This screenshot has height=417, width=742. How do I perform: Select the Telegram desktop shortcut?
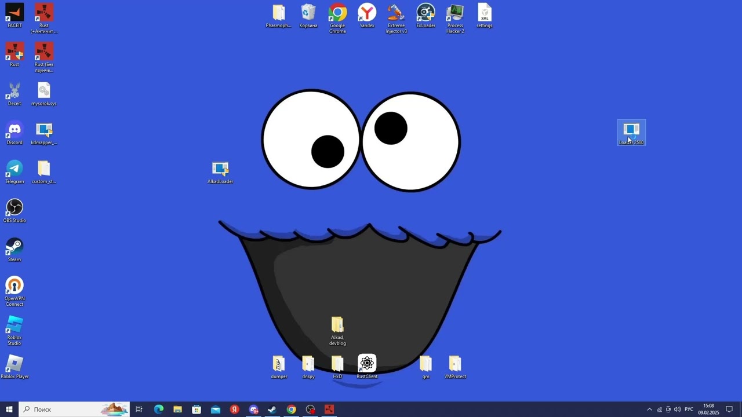(14, 172)
